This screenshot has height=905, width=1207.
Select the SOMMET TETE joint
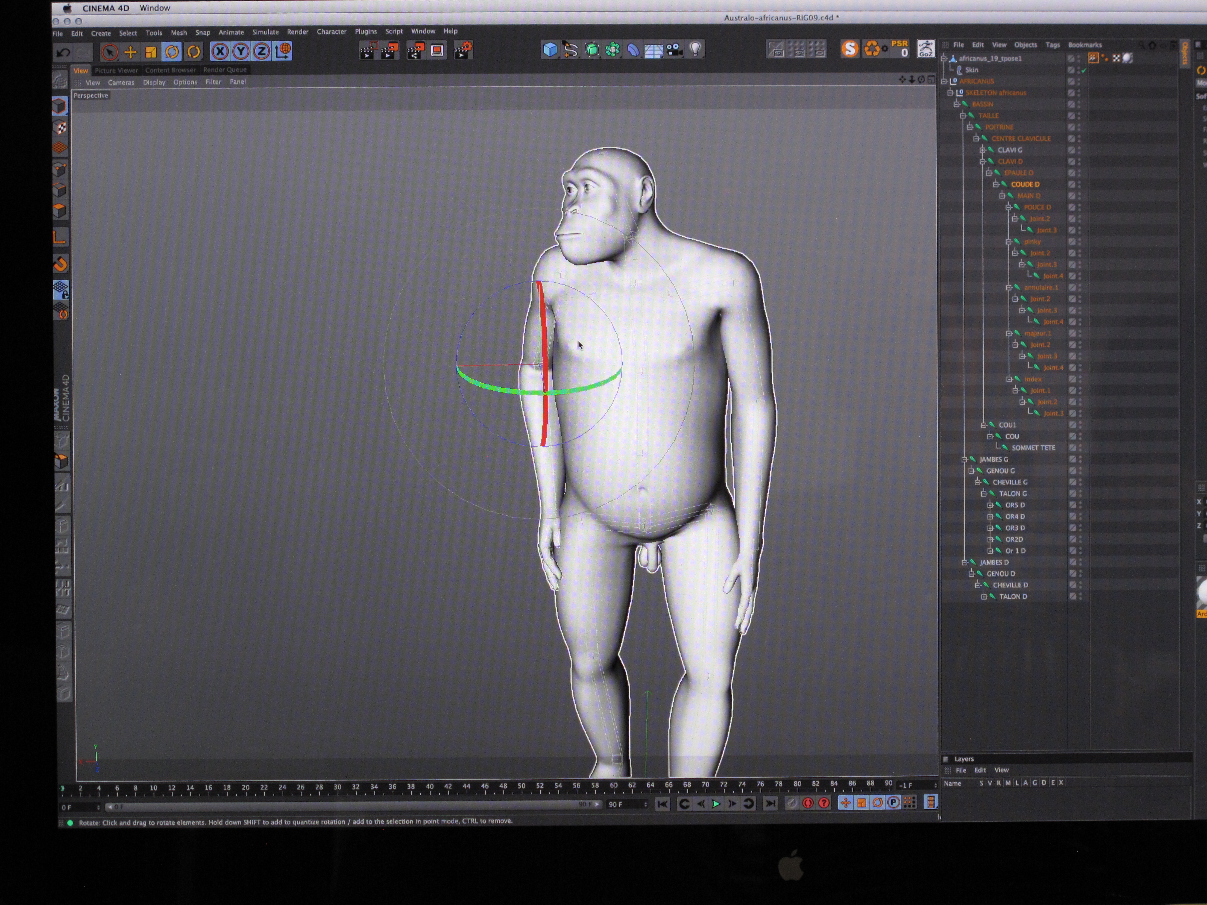click(1033, 448)
